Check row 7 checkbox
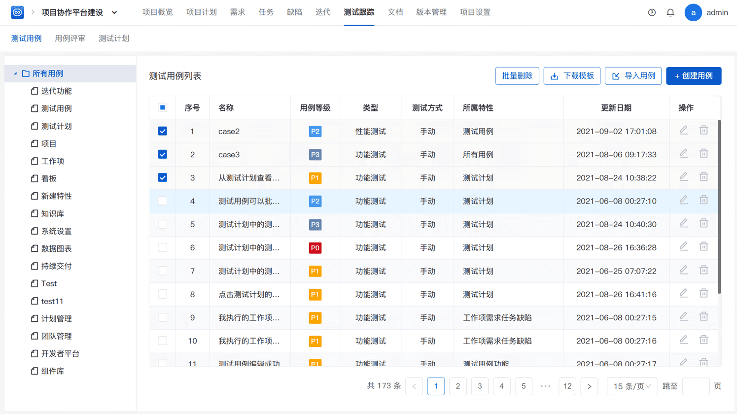Screen dimensions: 737x414 (x=162, y=271)
